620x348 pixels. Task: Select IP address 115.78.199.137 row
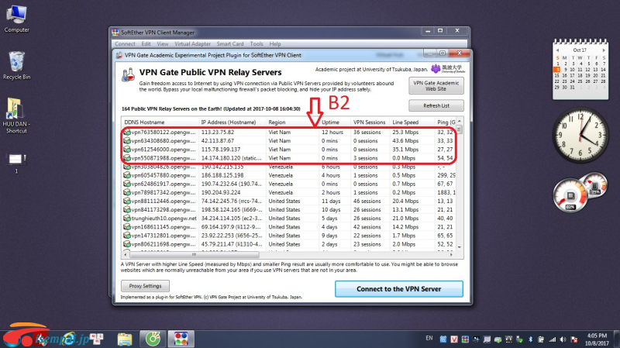pos(288,150)
